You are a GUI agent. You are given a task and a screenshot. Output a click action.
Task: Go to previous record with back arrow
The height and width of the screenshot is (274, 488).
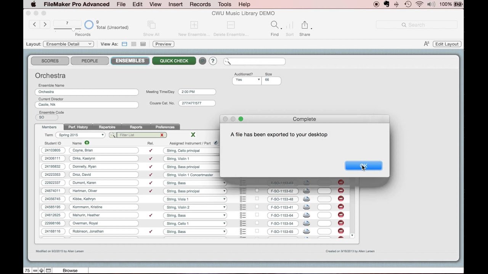[34, 24]
